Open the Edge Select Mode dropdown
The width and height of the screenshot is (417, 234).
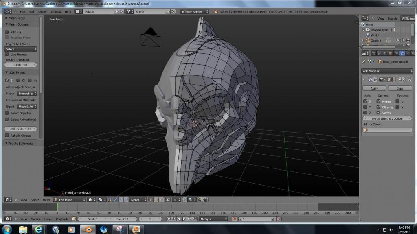20,49
